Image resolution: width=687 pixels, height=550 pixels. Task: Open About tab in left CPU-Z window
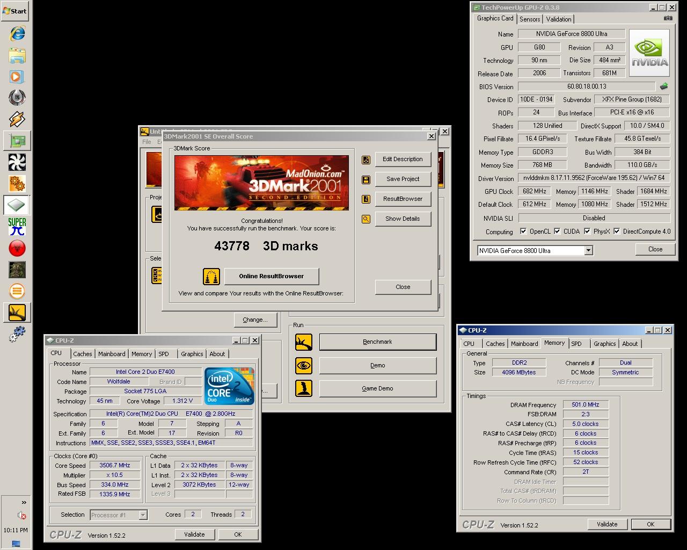(217, 354)
